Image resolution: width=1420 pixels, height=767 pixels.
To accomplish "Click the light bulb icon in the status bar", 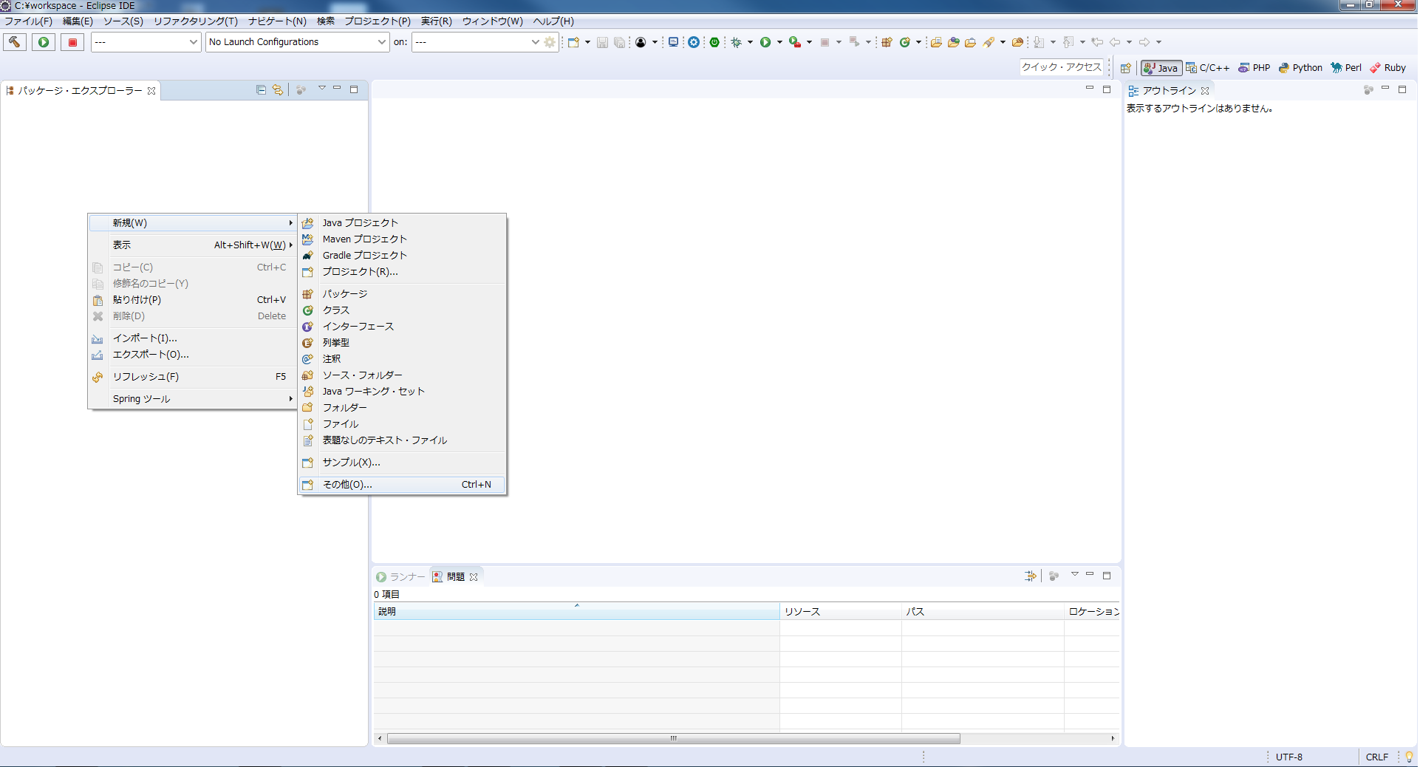I will [1409, 757].
